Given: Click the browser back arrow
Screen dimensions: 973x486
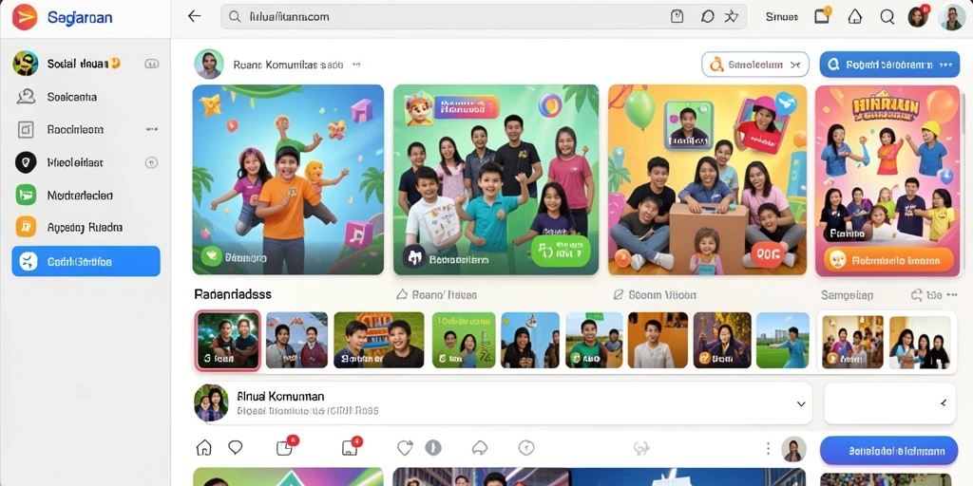Looking at the screenshot, I should pyautogui.click(x=194, y=17).
